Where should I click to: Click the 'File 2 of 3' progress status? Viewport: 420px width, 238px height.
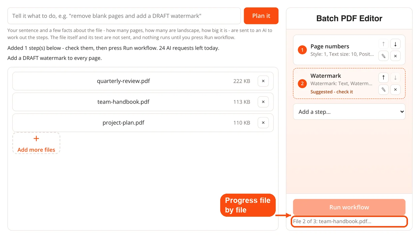point(332,221)
